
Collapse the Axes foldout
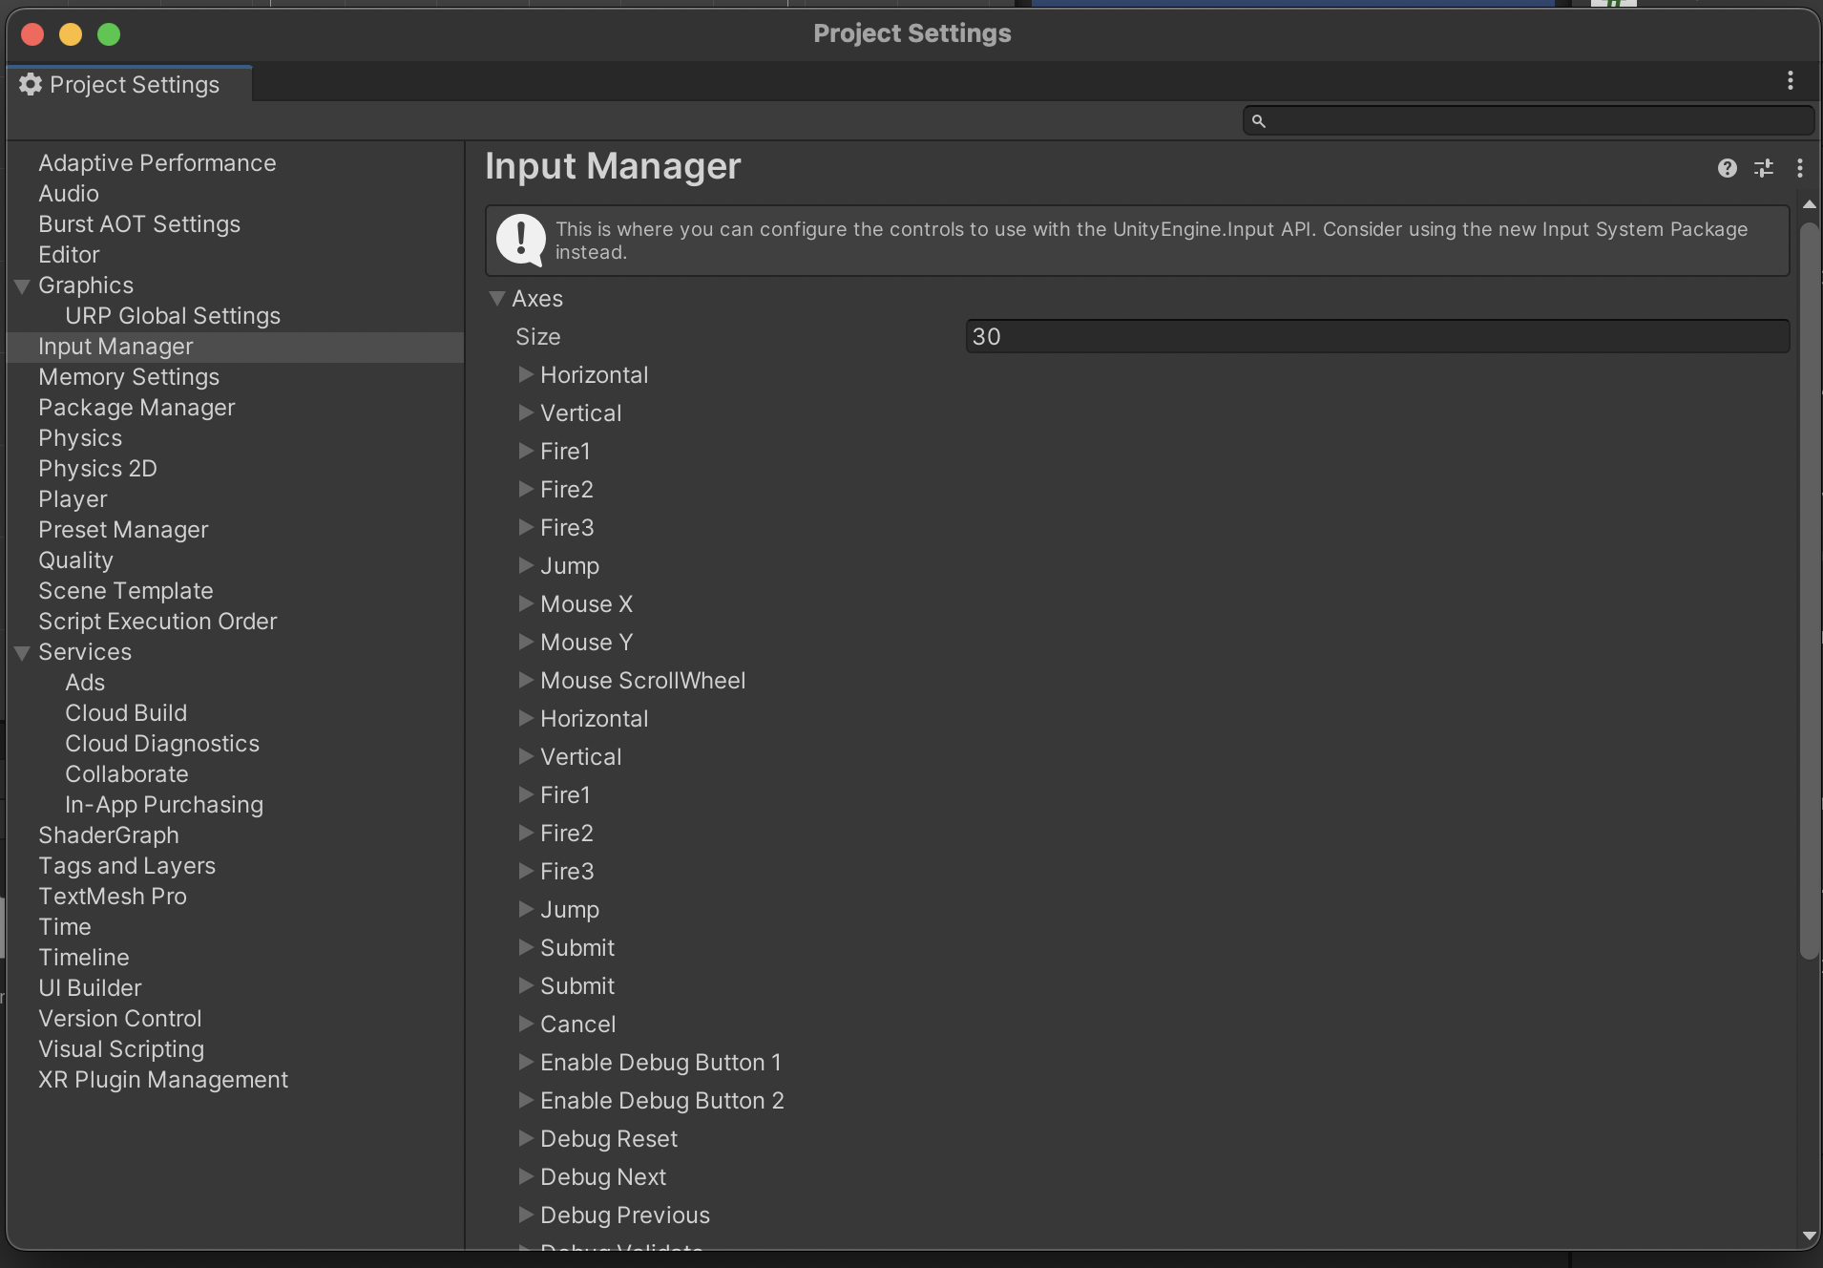pos(496,298)
